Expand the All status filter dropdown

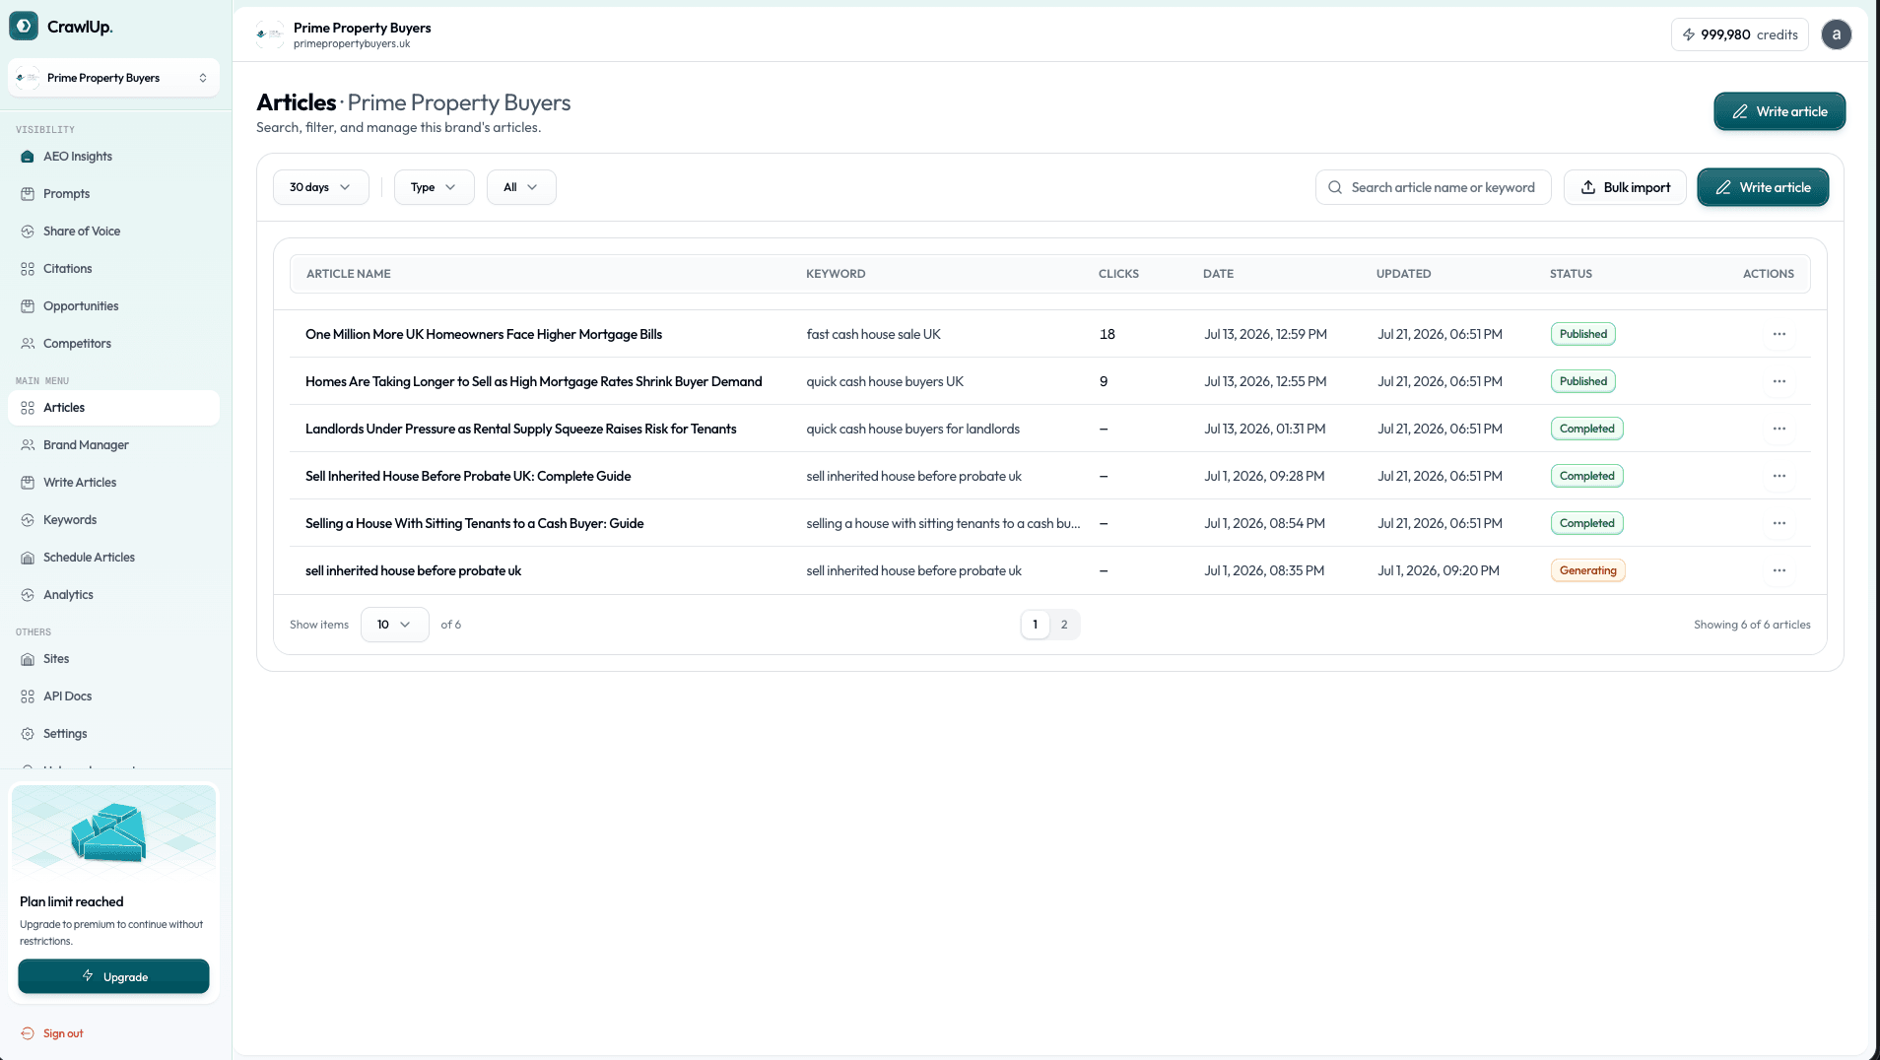coord(521,187)
